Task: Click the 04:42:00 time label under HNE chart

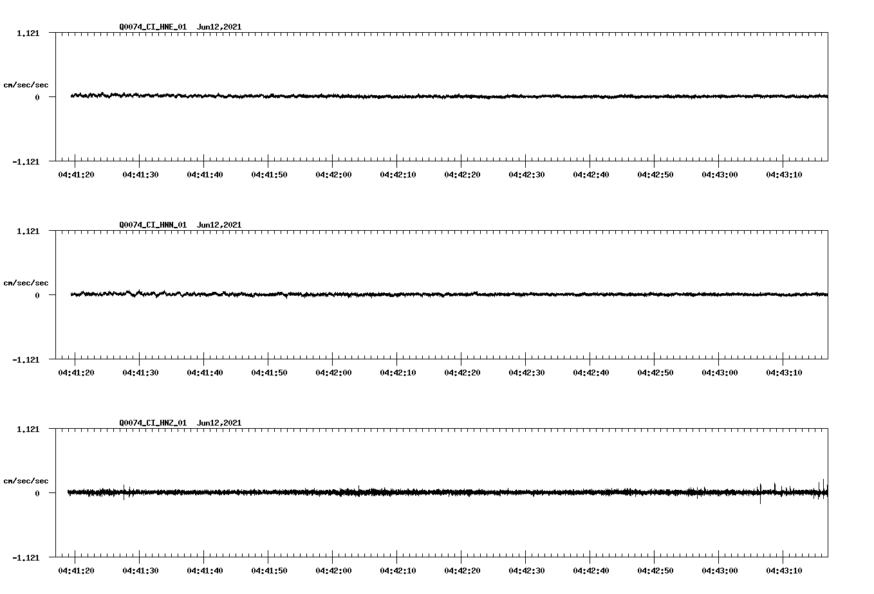Action: click(333, 175)
